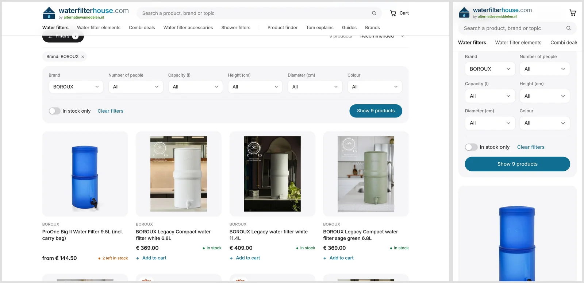Open the blue ProOne Big II product image
Viewport: 584px width, 283px height.
click(x=85, y=174)
